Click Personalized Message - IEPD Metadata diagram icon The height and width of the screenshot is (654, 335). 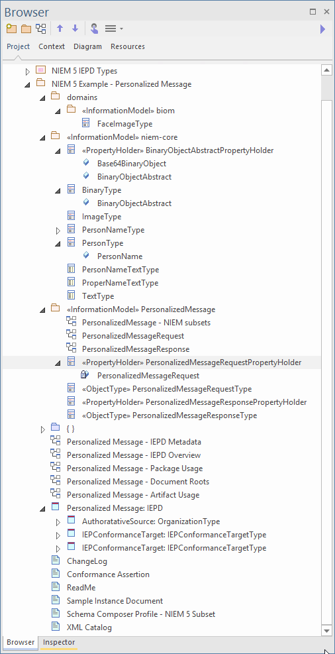(56, 441)
